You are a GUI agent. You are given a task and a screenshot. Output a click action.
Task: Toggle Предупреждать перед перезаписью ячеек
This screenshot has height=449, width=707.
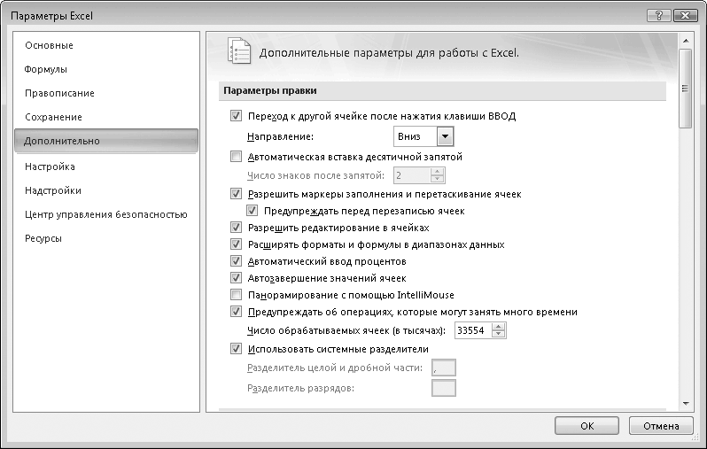[x=252, y=211]
